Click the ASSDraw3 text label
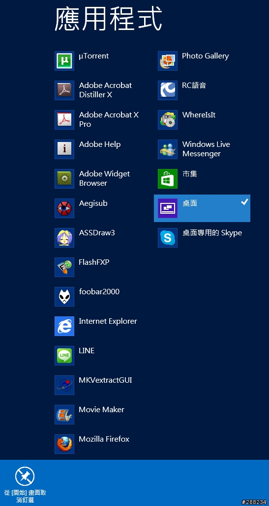Image resolution: width=269 pixels, height=506 pixels. tap(97, 233)
